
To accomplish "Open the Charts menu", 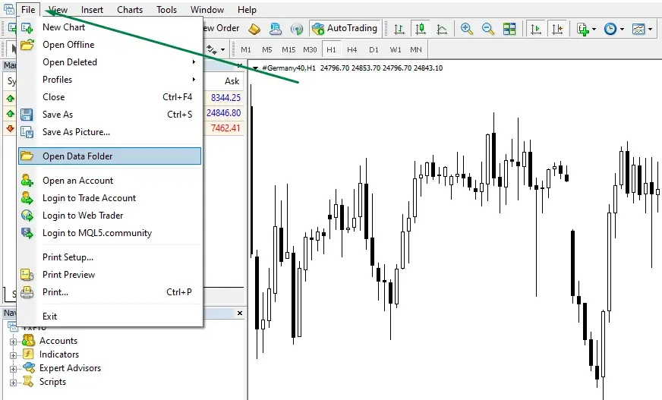I will click(130, 10).
